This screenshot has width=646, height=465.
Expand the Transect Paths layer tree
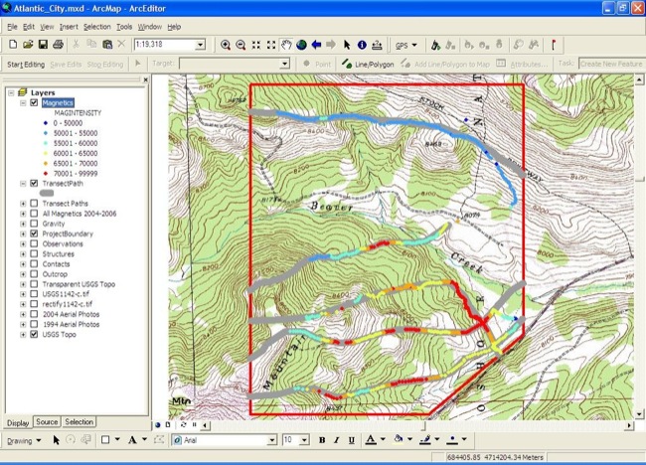(x=23, y=204)
